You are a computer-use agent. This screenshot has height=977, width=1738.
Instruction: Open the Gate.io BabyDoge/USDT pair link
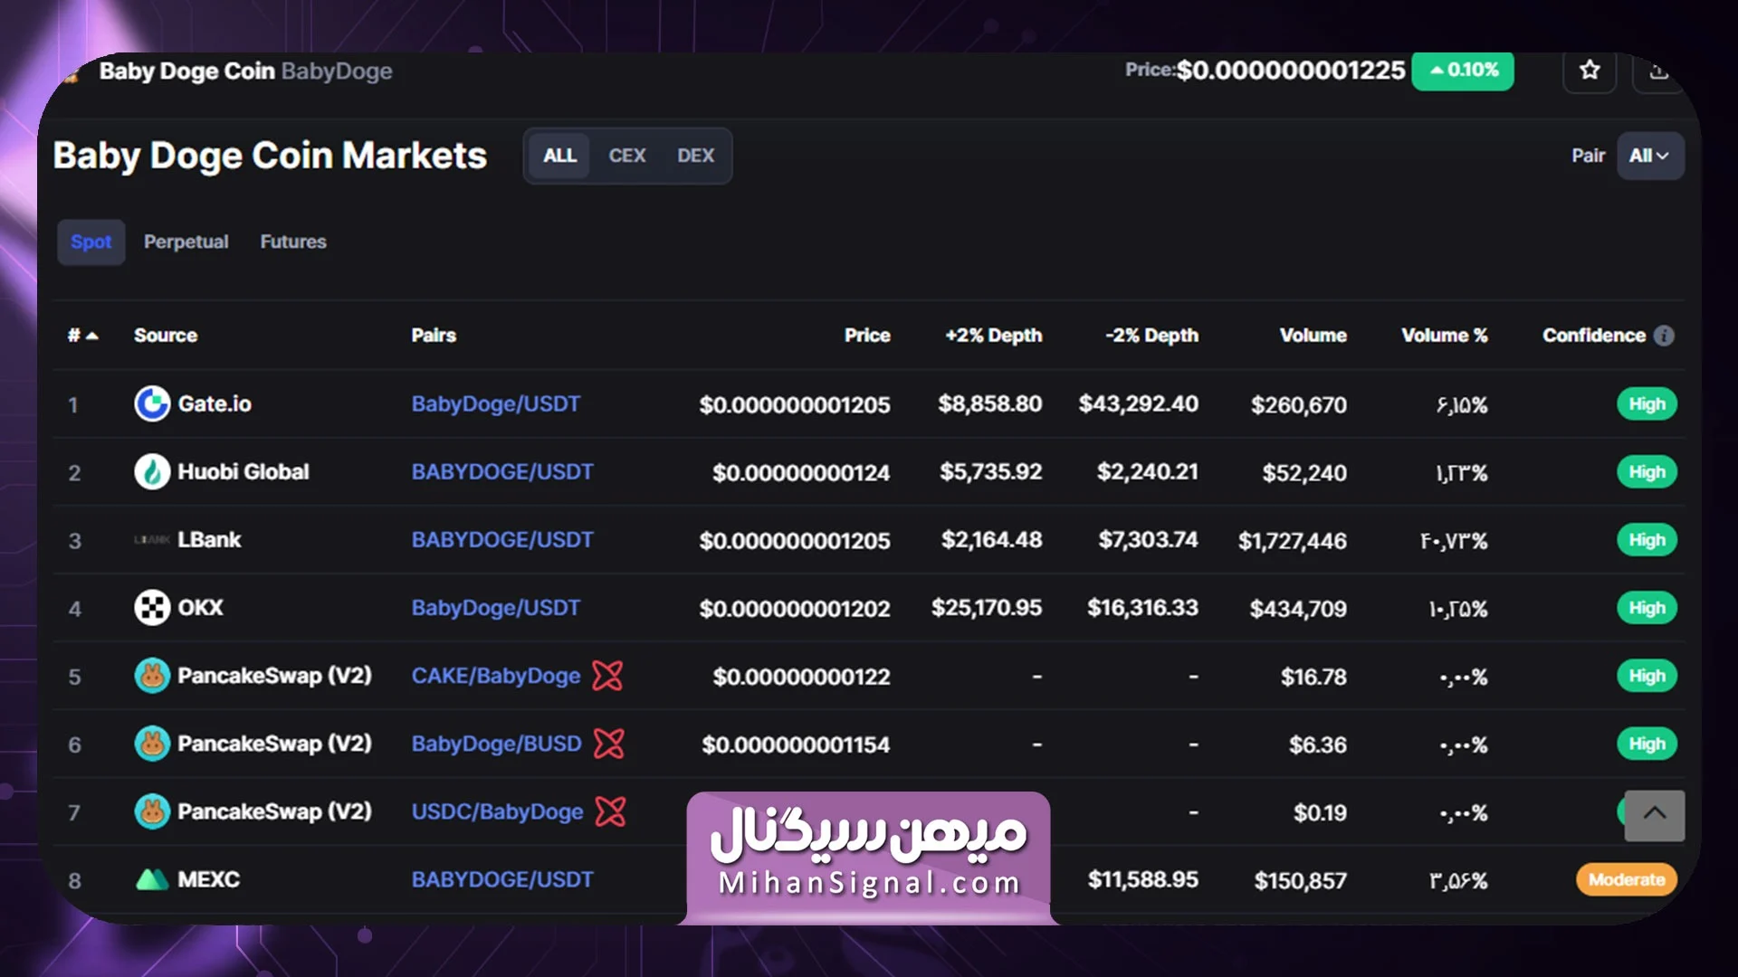(x=496, y=404)
